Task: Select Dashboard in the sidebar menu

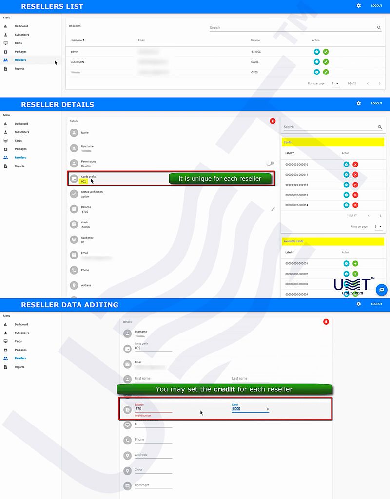Action: 21,26
